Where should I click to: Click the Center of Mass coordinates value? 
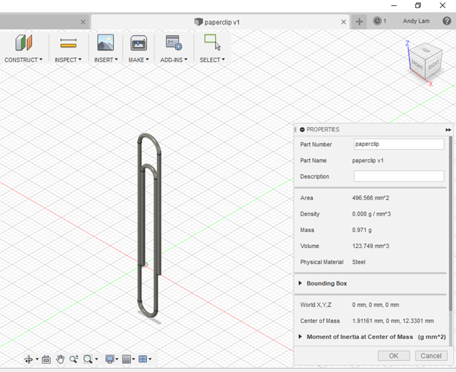coord(393,321)
